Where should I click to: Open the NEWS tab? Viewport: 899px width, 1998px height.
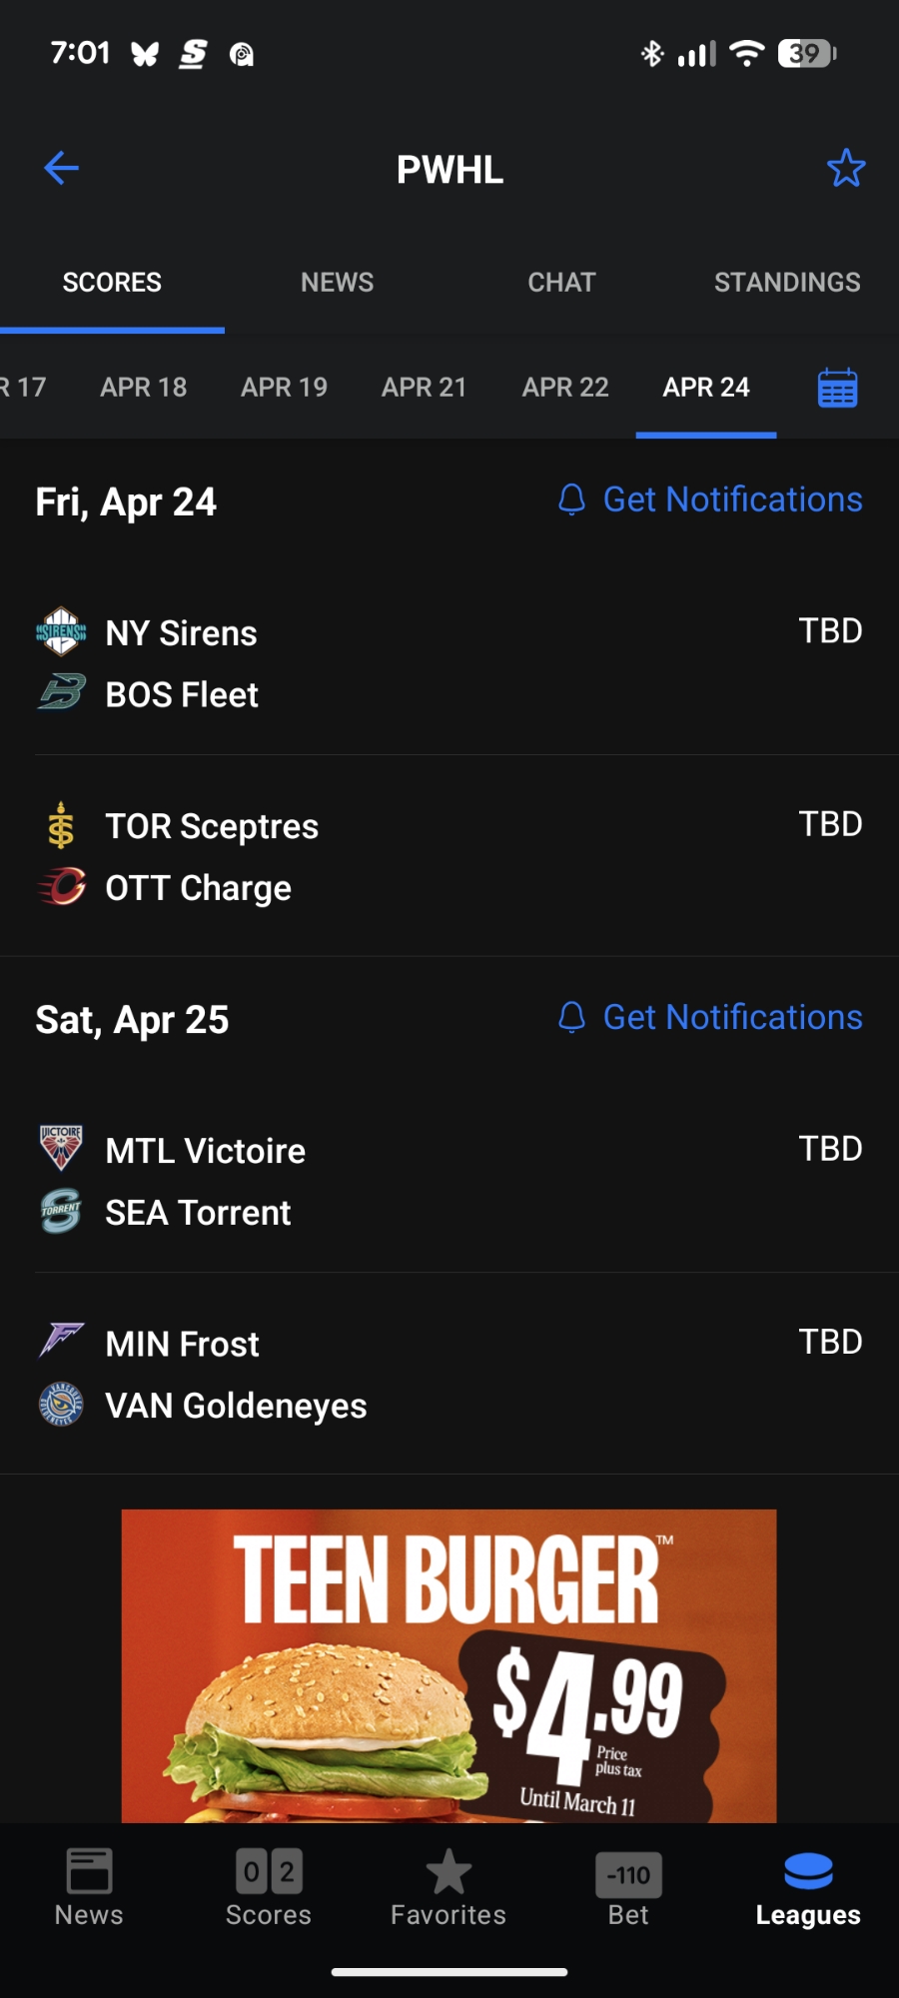(337, 283)
